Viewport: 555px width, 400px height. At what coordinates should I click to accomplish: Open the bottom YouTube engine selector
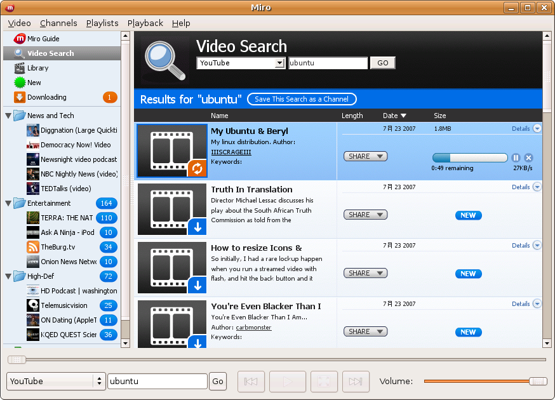56,381
